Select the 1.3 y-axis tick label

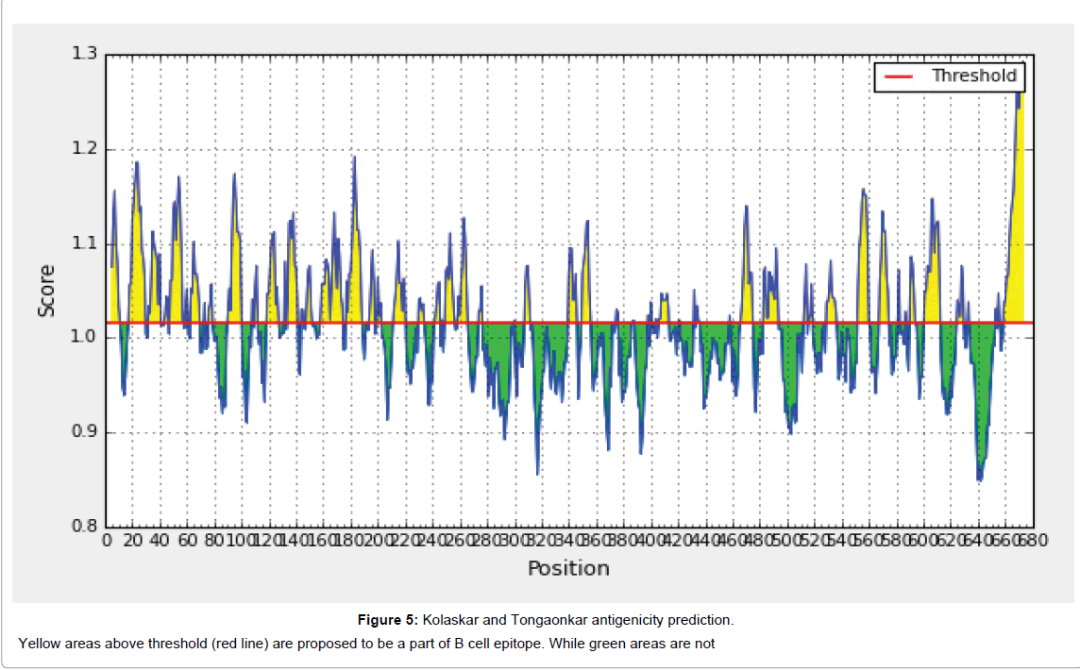click(x=84, y=55)
